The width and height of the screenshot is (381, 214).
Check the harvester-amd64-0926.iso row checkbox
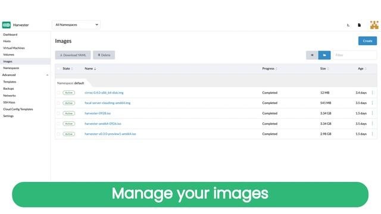point(58,124)
